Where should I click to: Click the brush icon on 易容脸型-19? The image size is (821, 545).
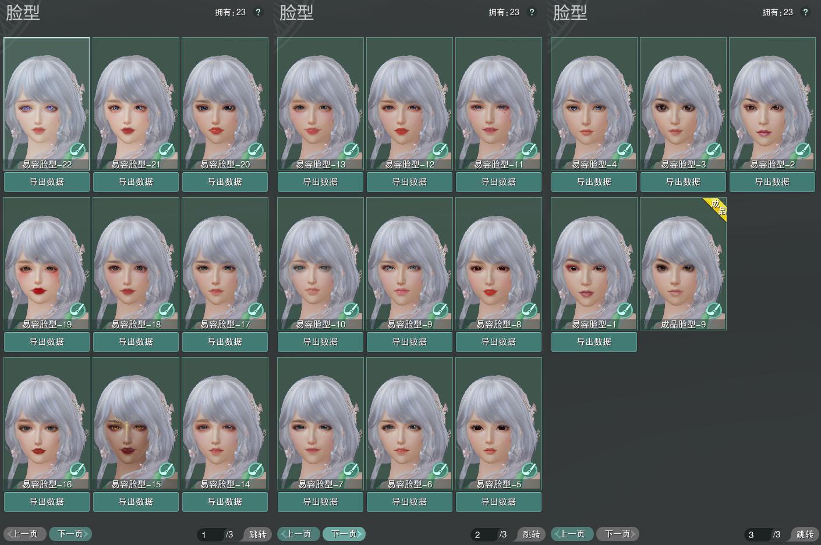pos(77,311)
